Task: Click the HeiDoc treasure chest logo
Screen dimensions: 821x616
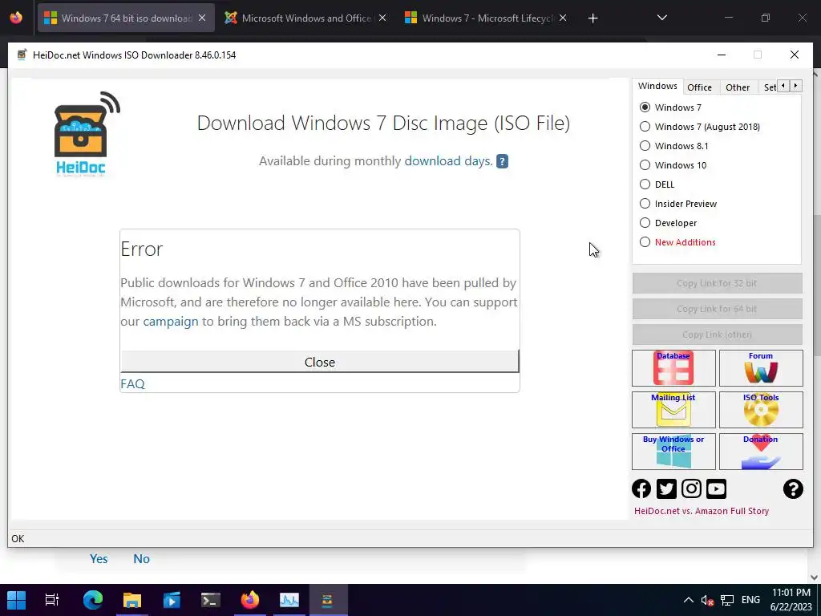Action: coord(87,134)
